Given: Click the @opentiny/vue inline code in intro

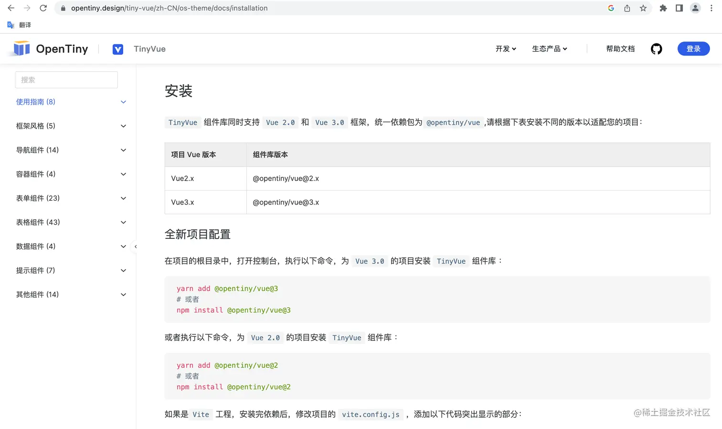Looking at the screenshot, I should pyautogui.click(x=453, y=123).
